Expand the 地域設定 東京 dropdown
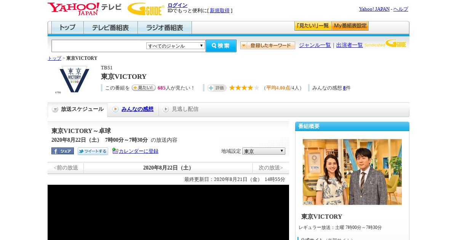The width and height of the screenshot is (457, 240). coord(264,151)
